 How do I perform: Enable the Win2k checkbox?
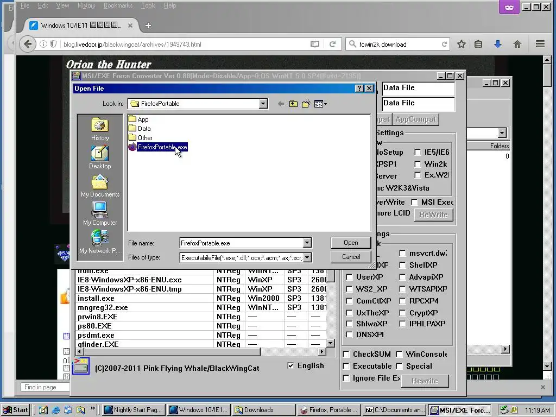coord(418,164)
